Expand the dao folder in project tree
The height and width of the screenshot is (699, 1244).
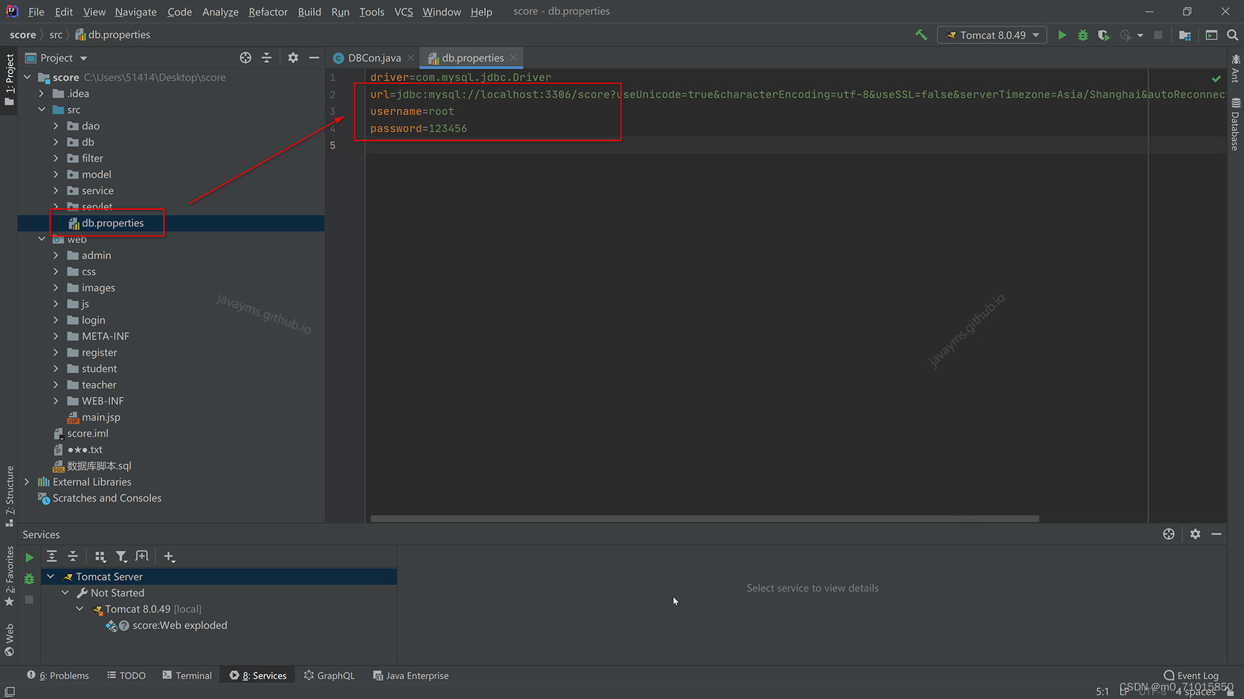(56, 126)
